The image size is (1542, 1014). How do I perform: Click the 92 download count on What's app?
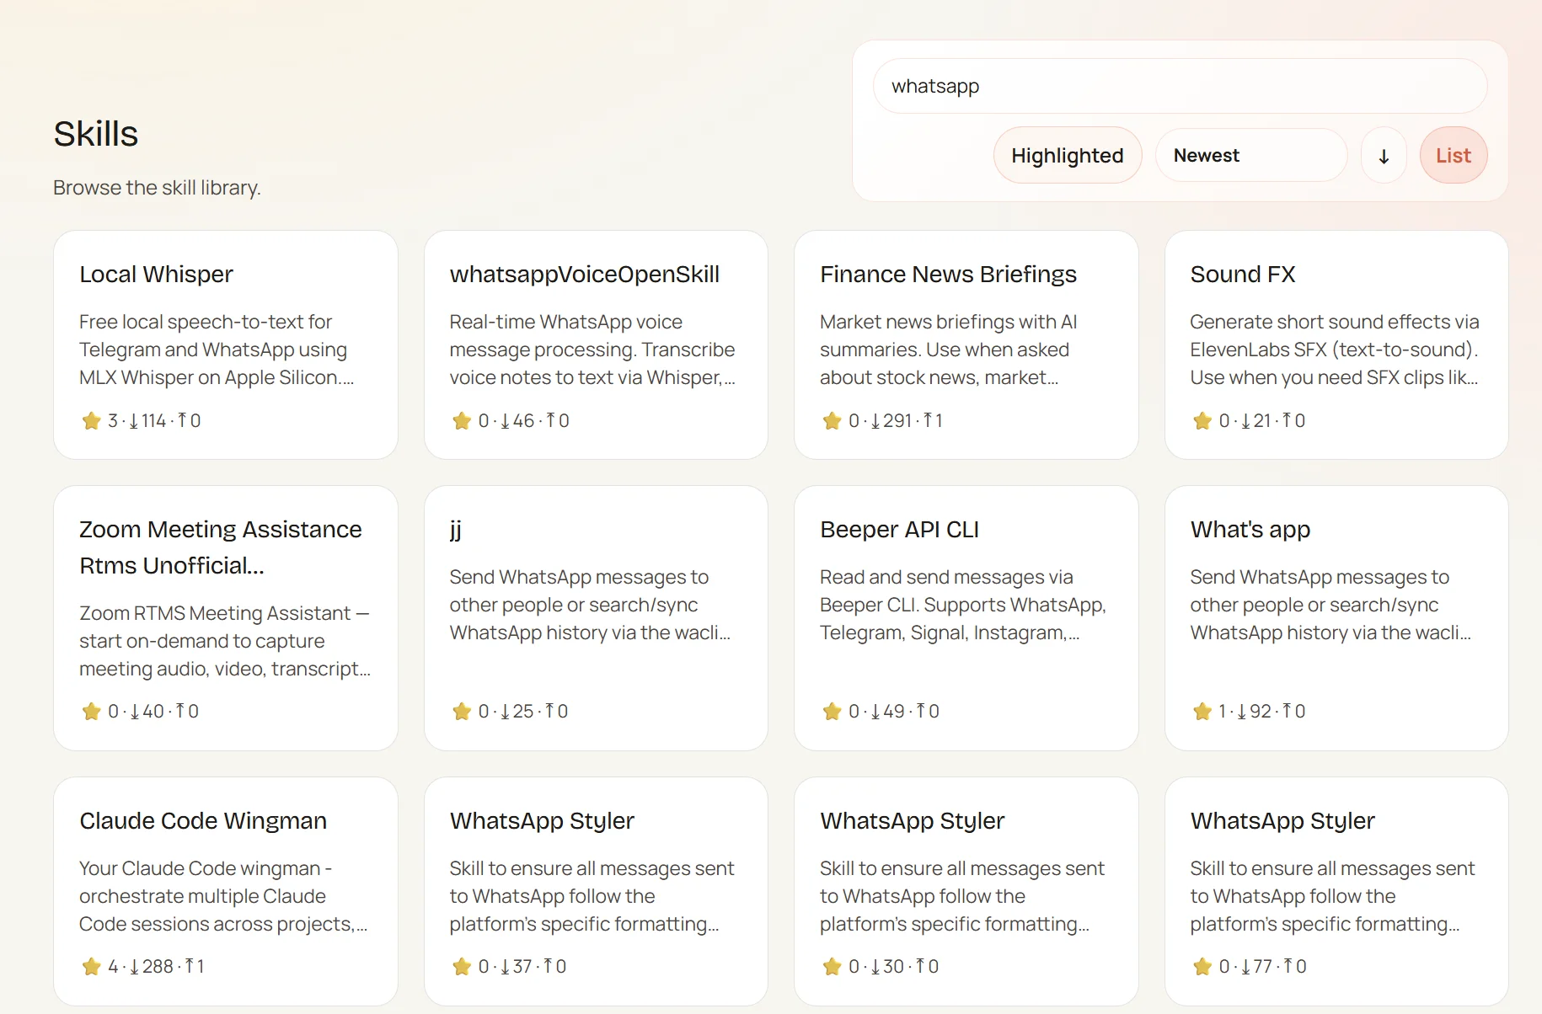tap(1255, 711)
